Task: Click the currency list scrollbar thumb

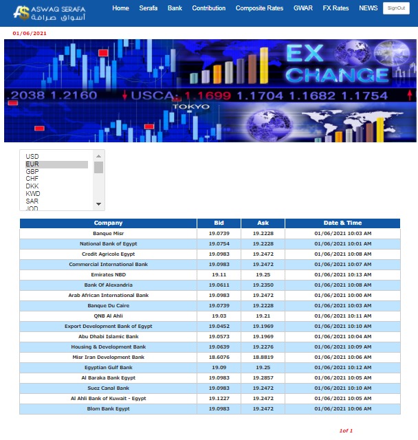Action: pos(98,168)
